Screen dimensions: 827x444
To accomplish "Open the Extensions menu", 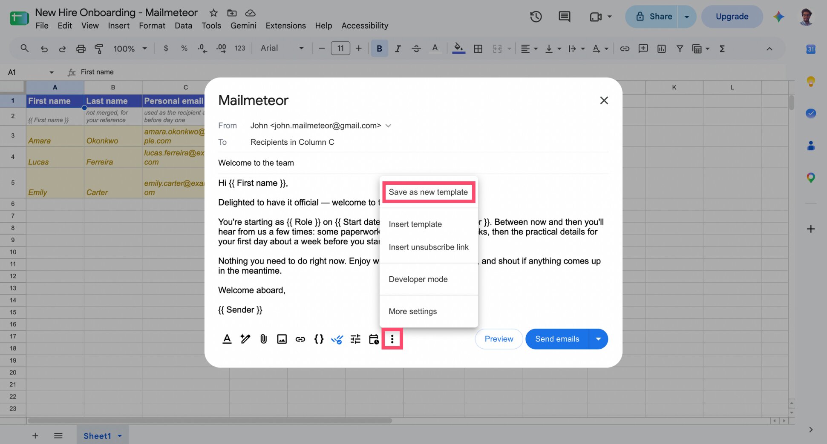I will [285, 26].
